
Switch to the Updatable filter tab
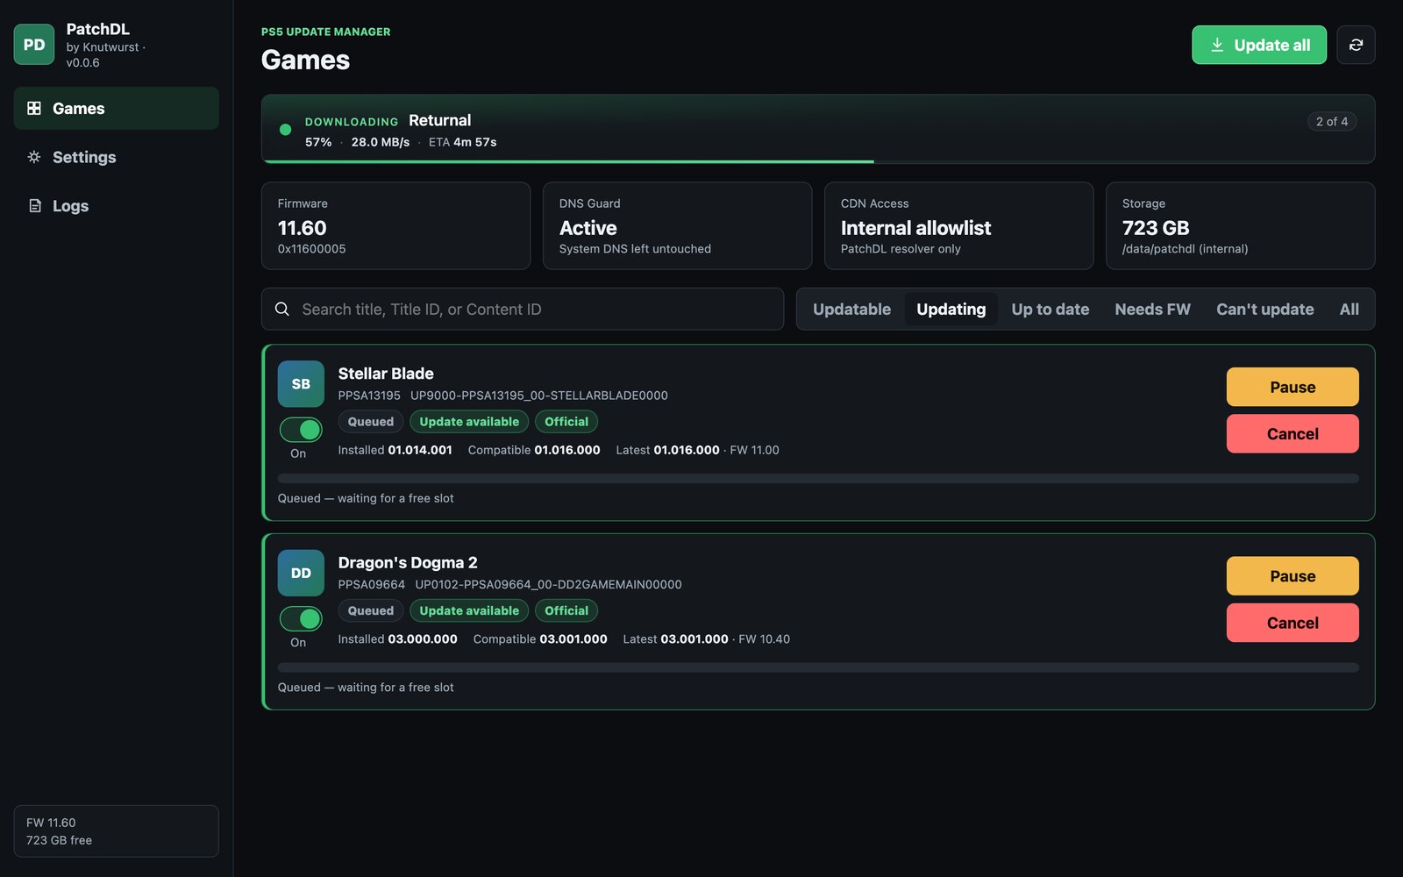[851, 309]
